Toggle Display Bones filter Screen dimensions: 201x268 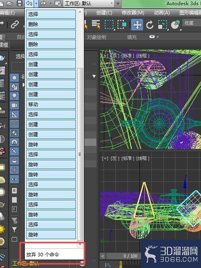[14, 151]
